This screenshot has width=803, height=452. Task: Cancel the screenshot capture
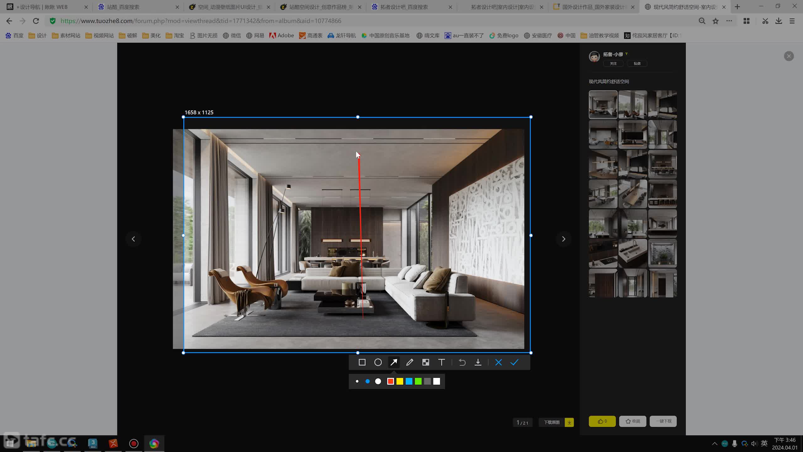(498, 362)
